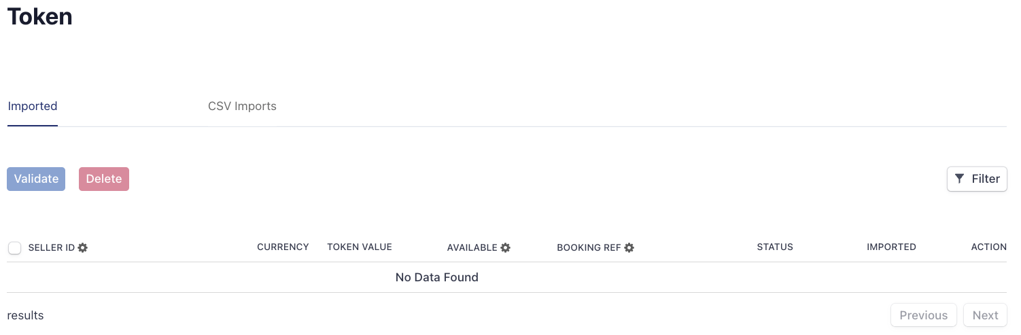Click the Booking Ref column header
This screenshot has height=335, width=1021.
pos(589,248)
